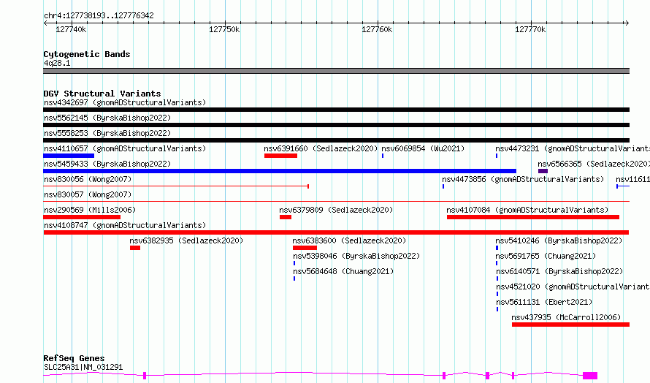Click the 127770k ruler position label
Screen dimensions: 650x383
pos(530,29)
